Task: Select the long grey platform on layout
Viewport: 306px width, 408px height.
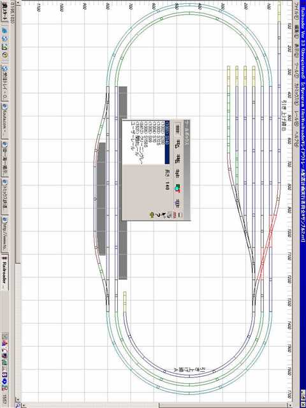Action: tap(123, 183)
